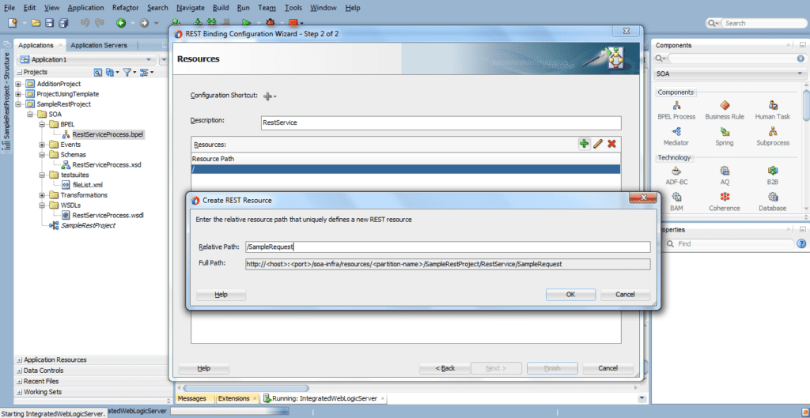
Task: Select the ADF-BC technology adapter
Action: point(676,176)
